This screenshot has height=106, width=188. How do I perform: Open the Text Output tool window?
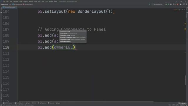pyautogui.click(x=19, y=103)
